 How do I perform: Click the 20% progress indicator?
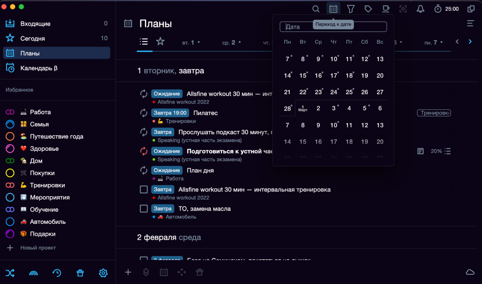point(436,151)
